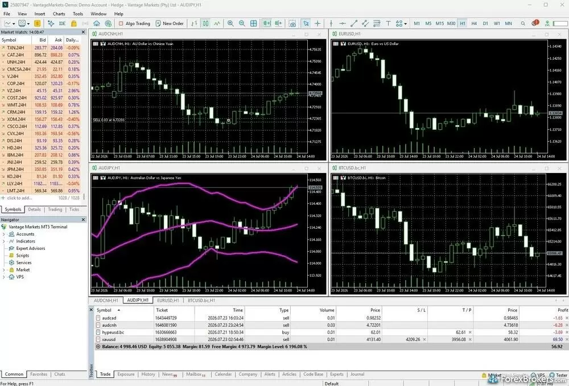The image size is (569, 386).
Task: Open the MQL5 Market shopping bag icon
Action: (x=73, y=23)
